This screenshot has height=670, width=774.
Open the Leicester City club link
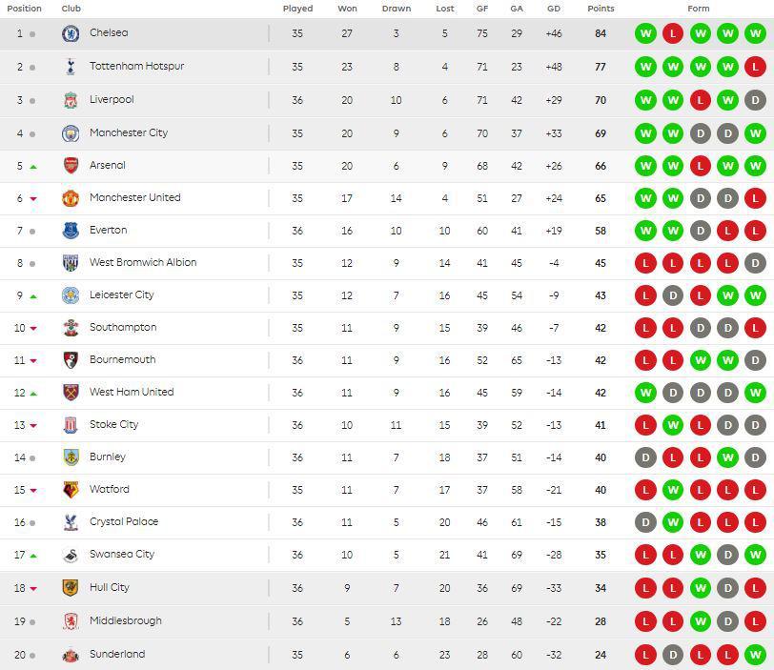122,295
